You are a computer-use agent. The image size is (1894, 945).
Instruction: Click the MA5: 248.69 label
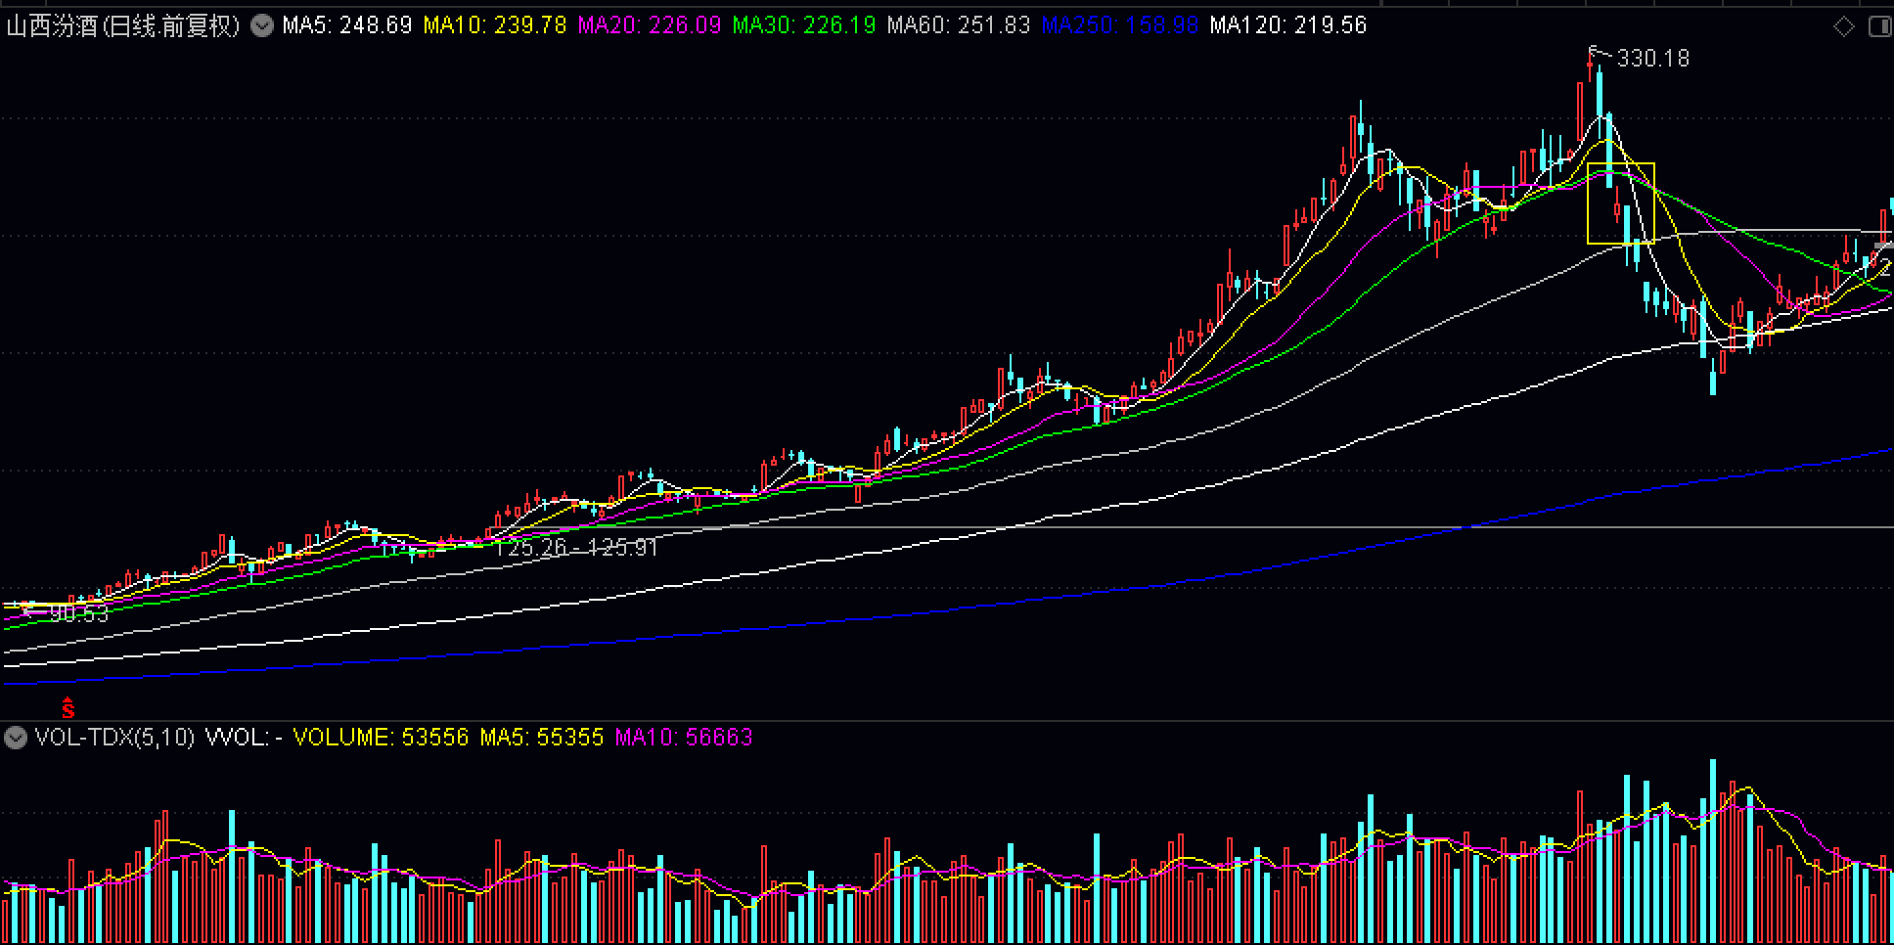tap(347, 25)
